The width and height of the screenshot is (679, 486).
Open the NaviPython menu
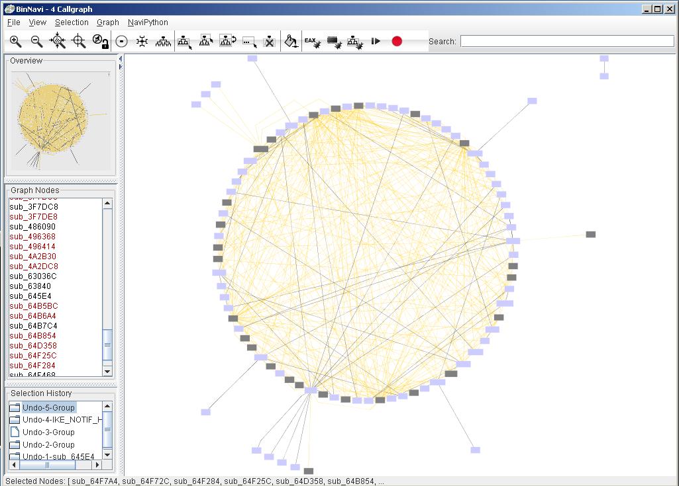(148, 22)
